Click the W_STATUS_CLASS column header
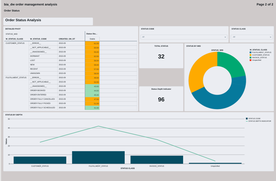This screenshot has height=181, width=276. pos(14,39)
